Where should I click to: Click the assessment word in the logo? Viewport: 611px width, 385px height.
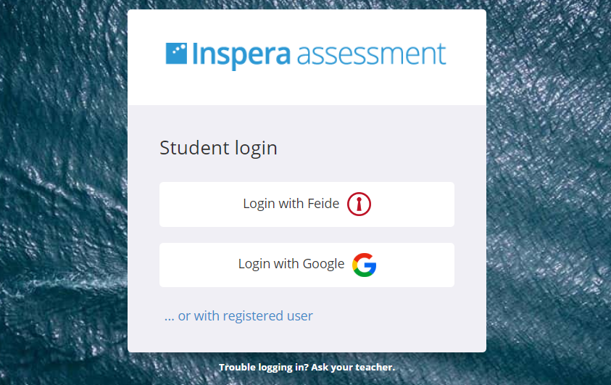click(x=371, y=55)
